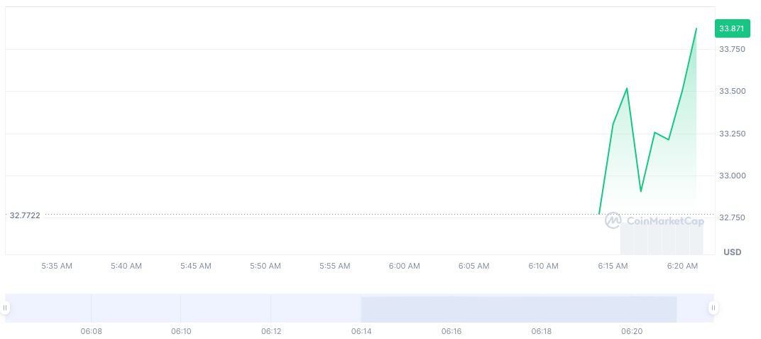This screenshot has width=761, height=339.
Task: Click the left range slider handle
Action: click(6, 308)
